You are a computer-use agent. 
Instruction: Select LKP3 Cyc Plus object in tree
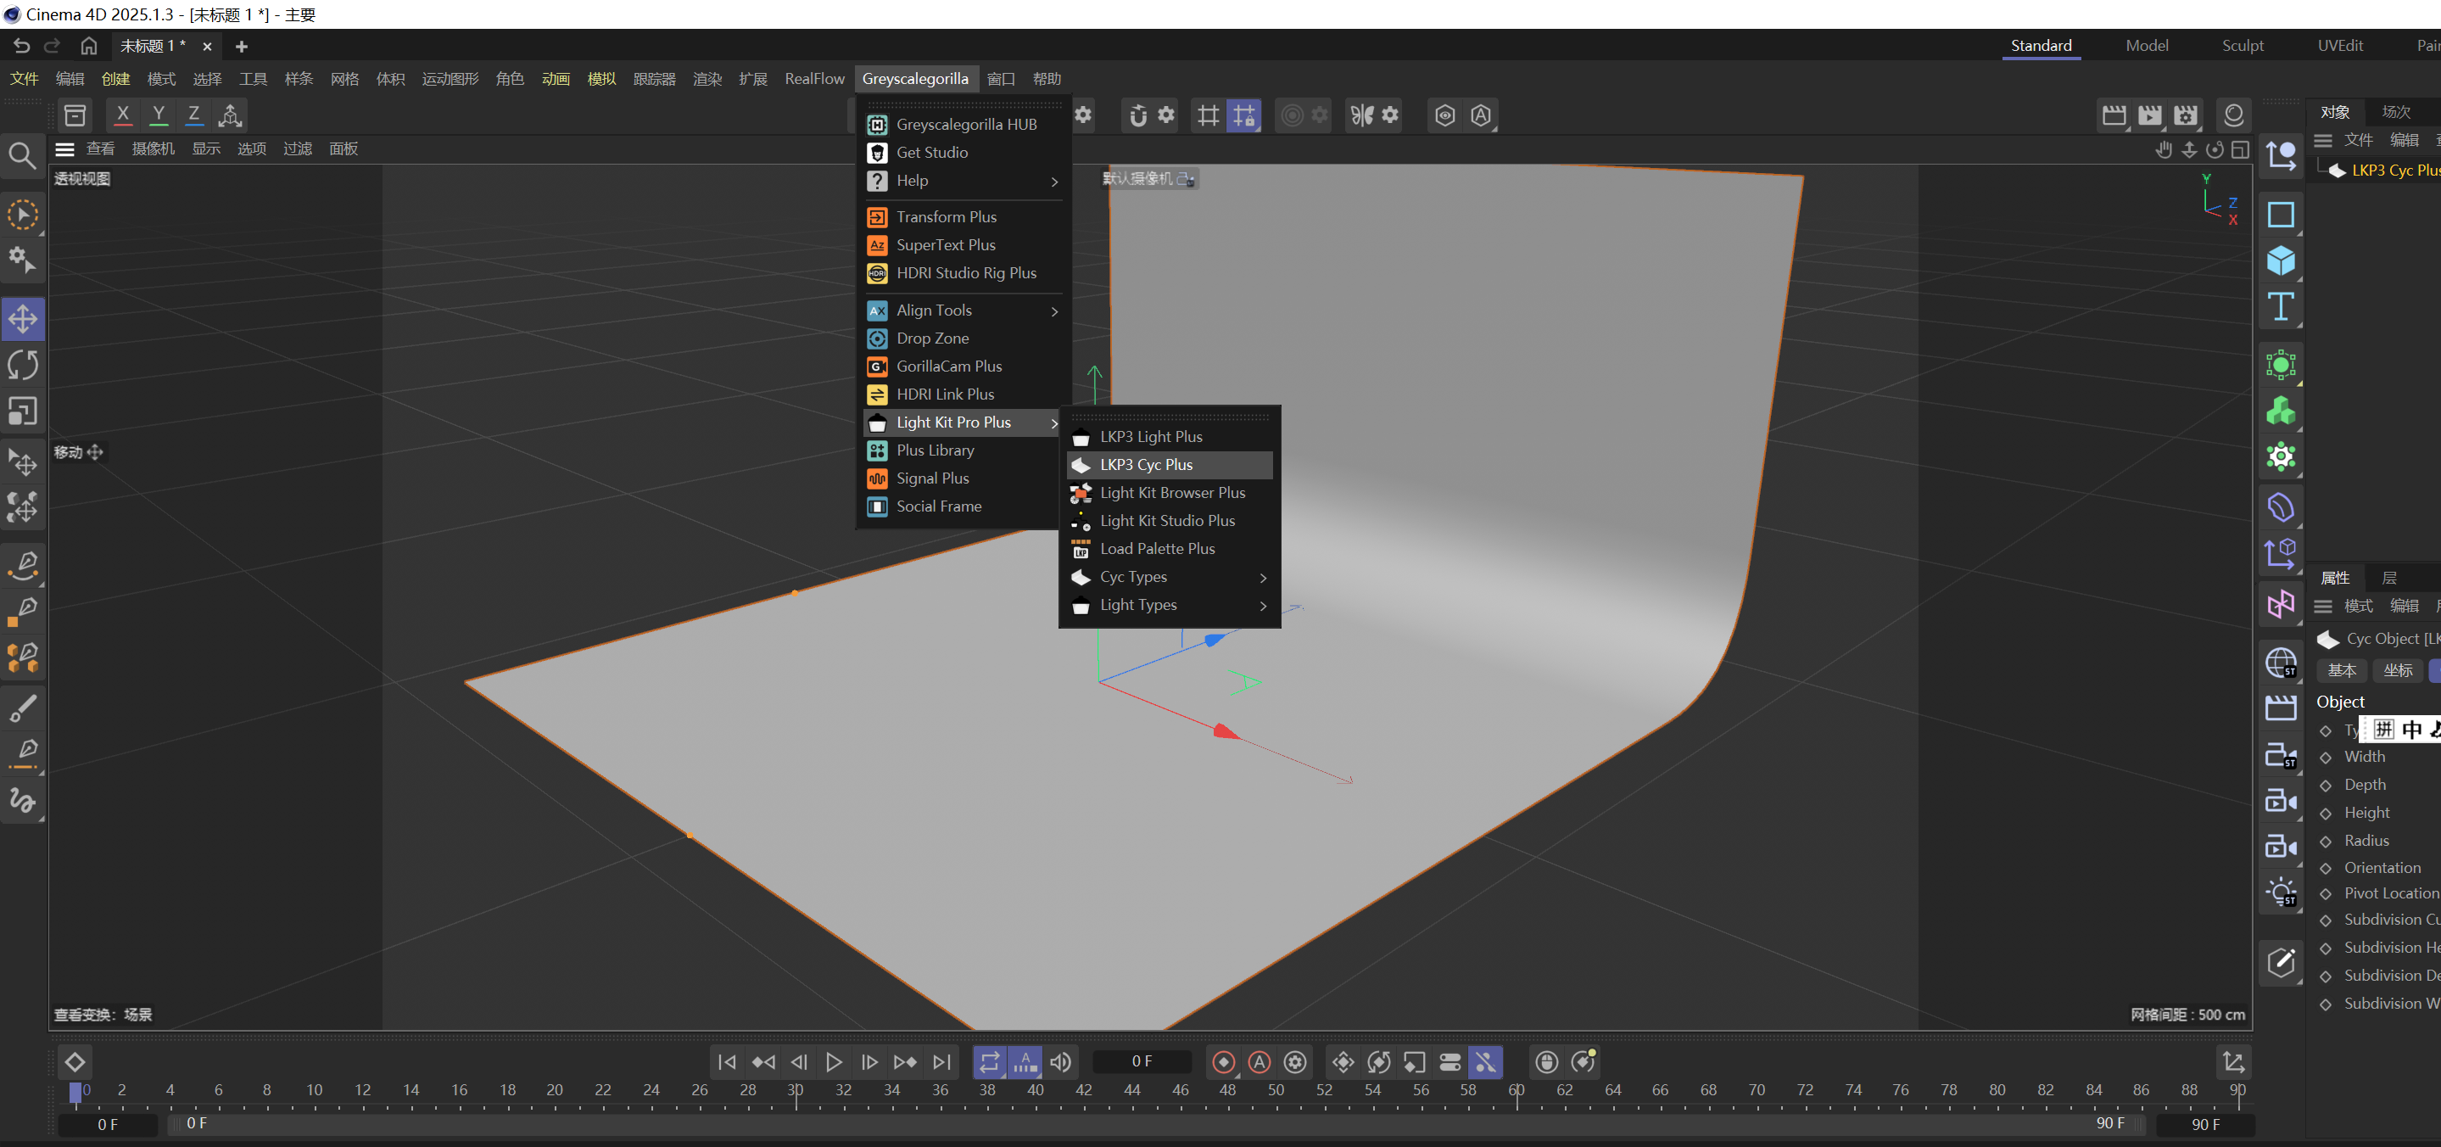pyautogui.click(x=2394, y=171)
